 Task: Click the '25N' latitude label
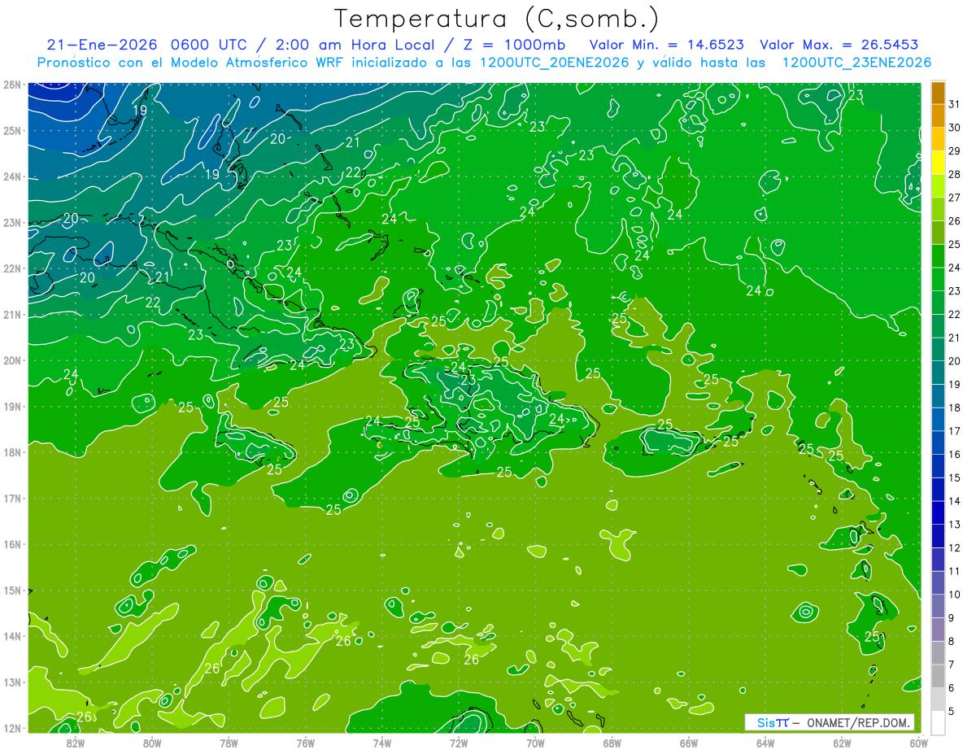[x=11, y=131]
